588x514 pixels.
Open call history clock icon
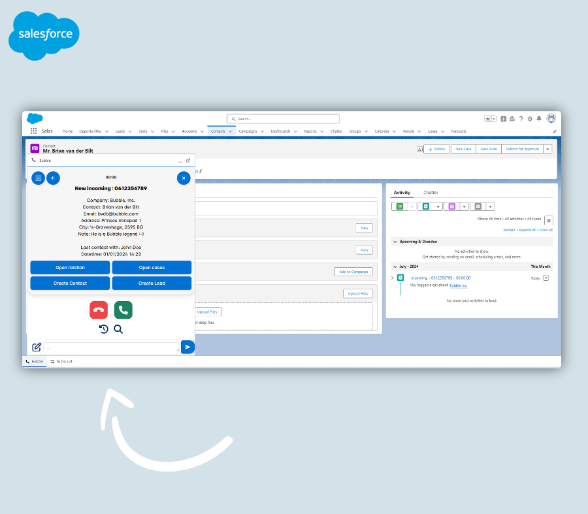pyautogui.click(x=104, y=329)
